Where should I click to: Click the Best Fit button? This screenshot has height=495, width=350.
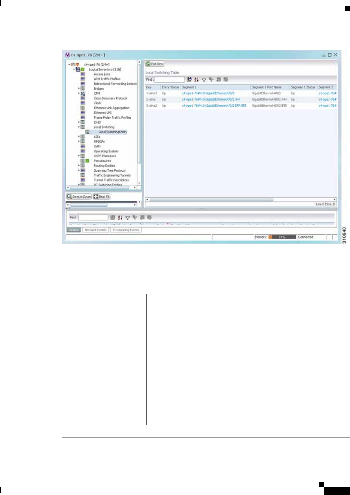[102, 197]
